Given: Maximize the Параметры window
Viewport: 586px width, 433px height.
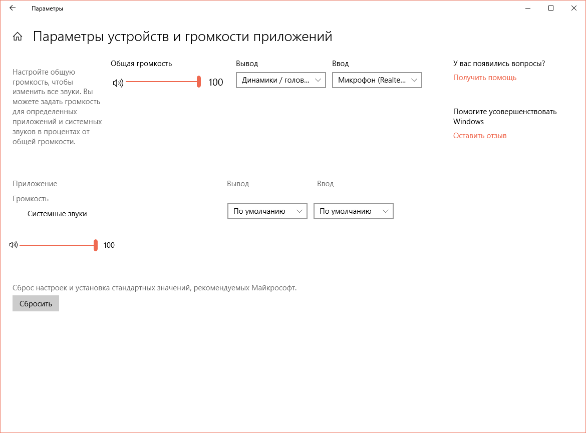Looking at the screenshot, I should pyautogui.click(x=550, y=8).
